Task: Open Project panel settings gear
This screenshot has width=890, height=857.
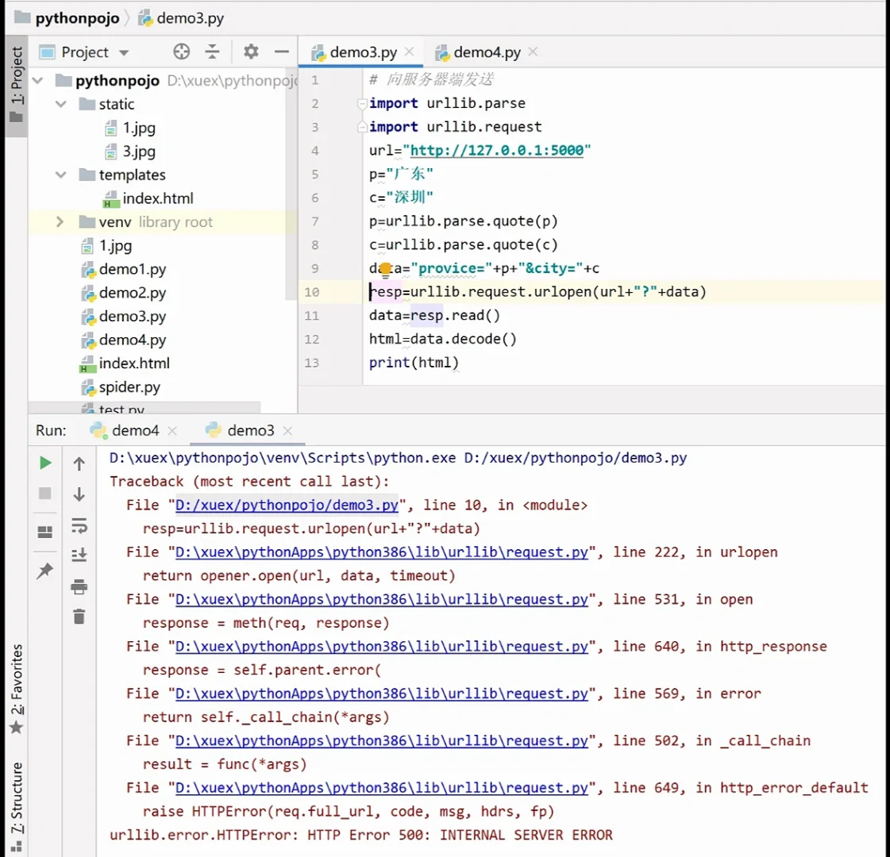Action: (x=251, y=52)
